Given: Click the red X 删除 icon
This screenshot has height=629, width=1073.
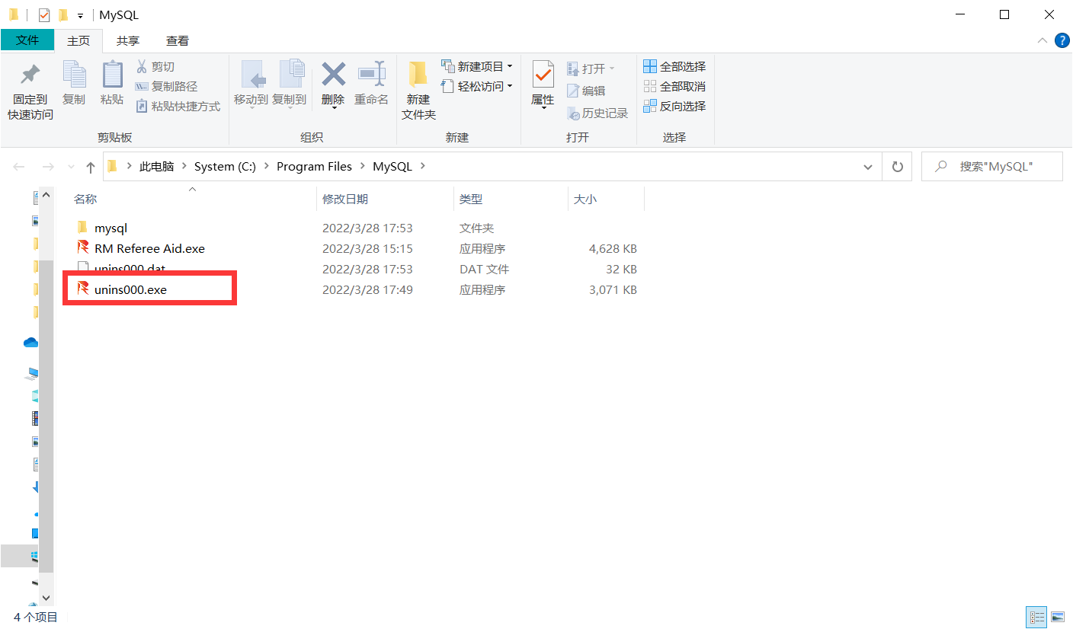Looking at the screenshot, I should tap(333, 75).
